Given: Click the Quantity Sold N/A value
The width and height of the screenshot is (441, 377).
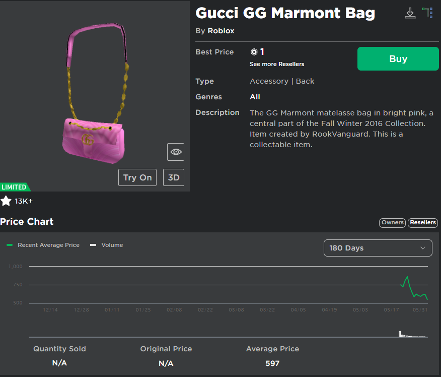Looking at the screenshot, I should pyautogui.click(x=59, y=363).
